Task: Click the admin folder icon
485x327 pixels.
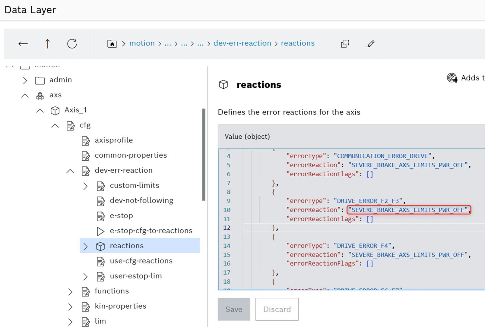Action: click(40, 80)
